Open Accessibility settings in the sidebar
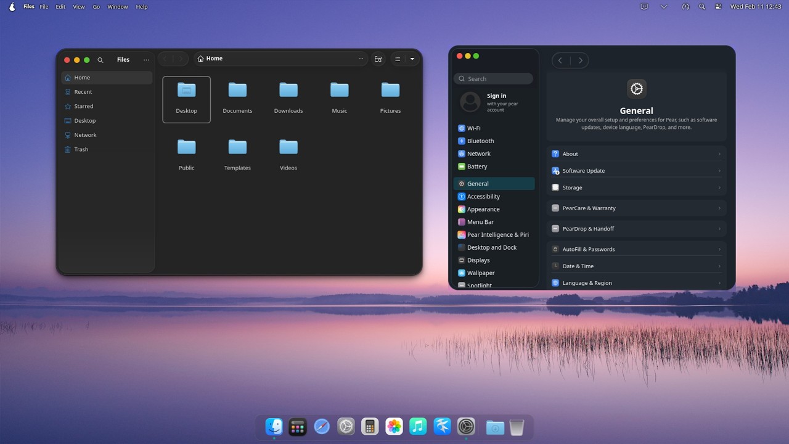Viewport: 789px width, 444px height. coord(494,197)
